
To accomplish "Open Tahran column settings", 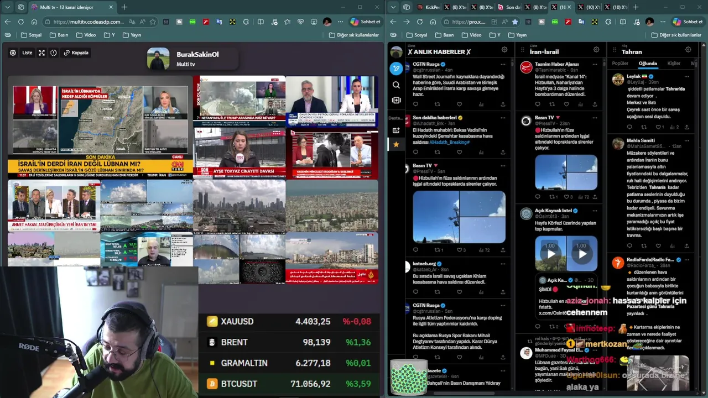I will coord(688,50).
